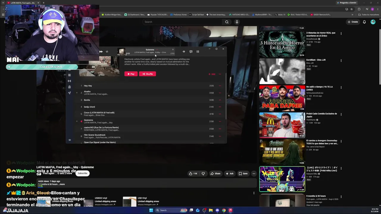This screenshot has width=381, height=214.
Task: Click Pregunta a Gemini in Chrome
Action: 346,3
